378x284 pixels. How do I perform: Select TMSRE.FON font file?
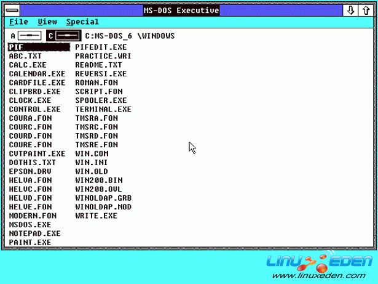pos(96,145)
